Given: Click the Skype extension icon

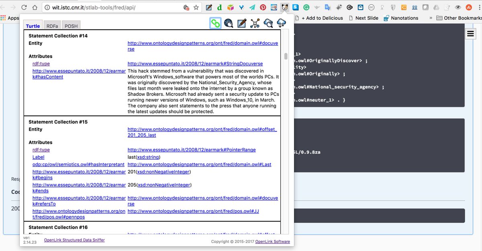Looking at the screenshot, I should [x=295, y=7].
